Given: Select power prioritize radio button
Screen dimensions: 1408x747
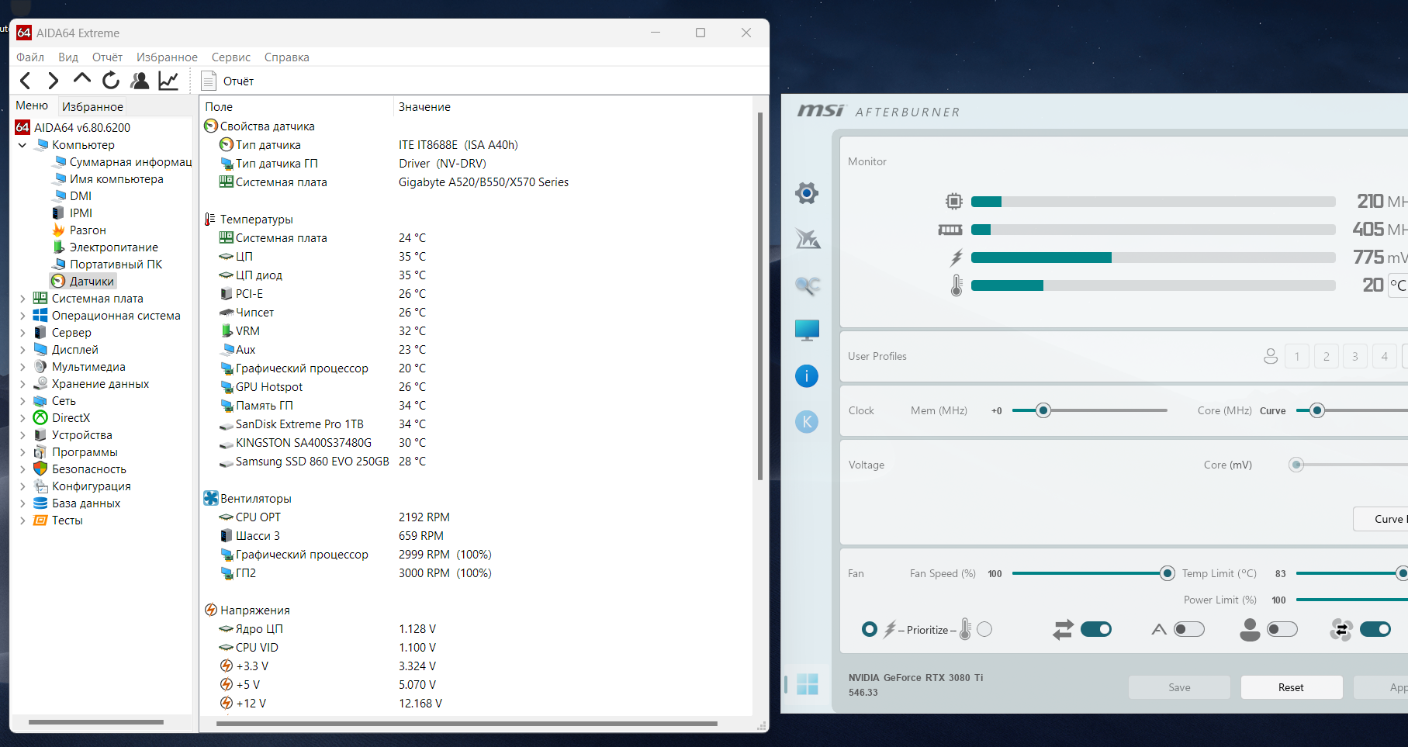Looking at the screenshot, I should pyautogui.click(x=870, y=629).
